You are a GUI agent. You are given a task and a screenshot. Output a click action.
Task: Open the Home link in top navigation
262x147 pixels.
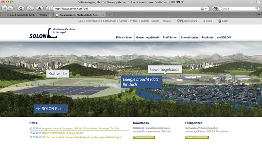click(80, 21)
